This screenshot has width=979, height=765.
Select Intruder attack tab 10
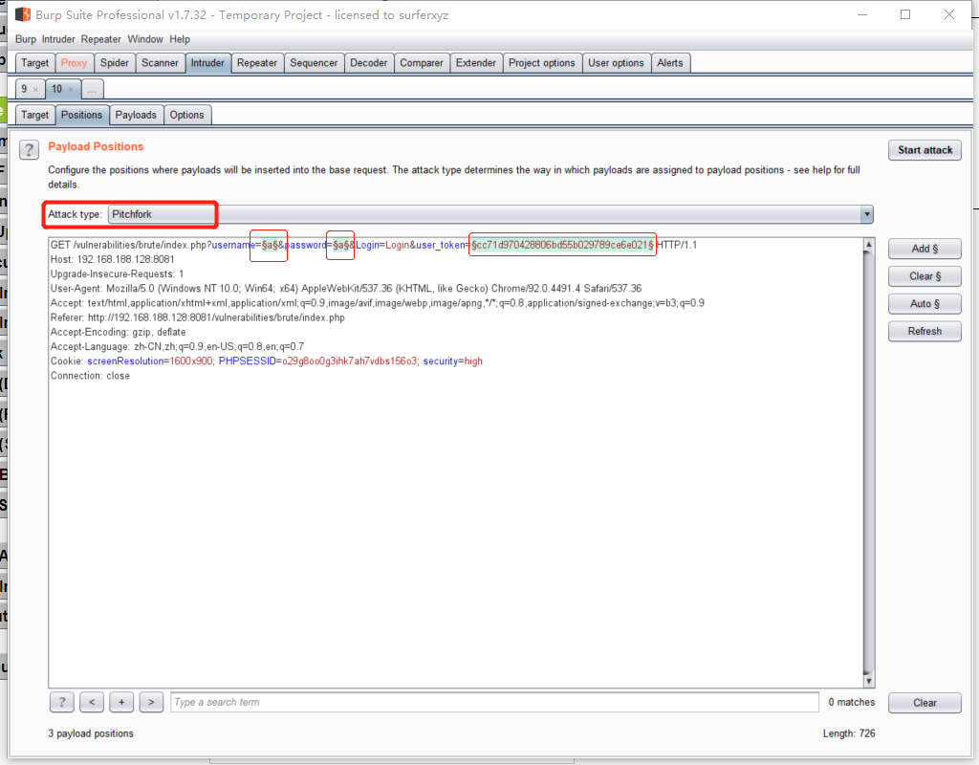[56, 89]
